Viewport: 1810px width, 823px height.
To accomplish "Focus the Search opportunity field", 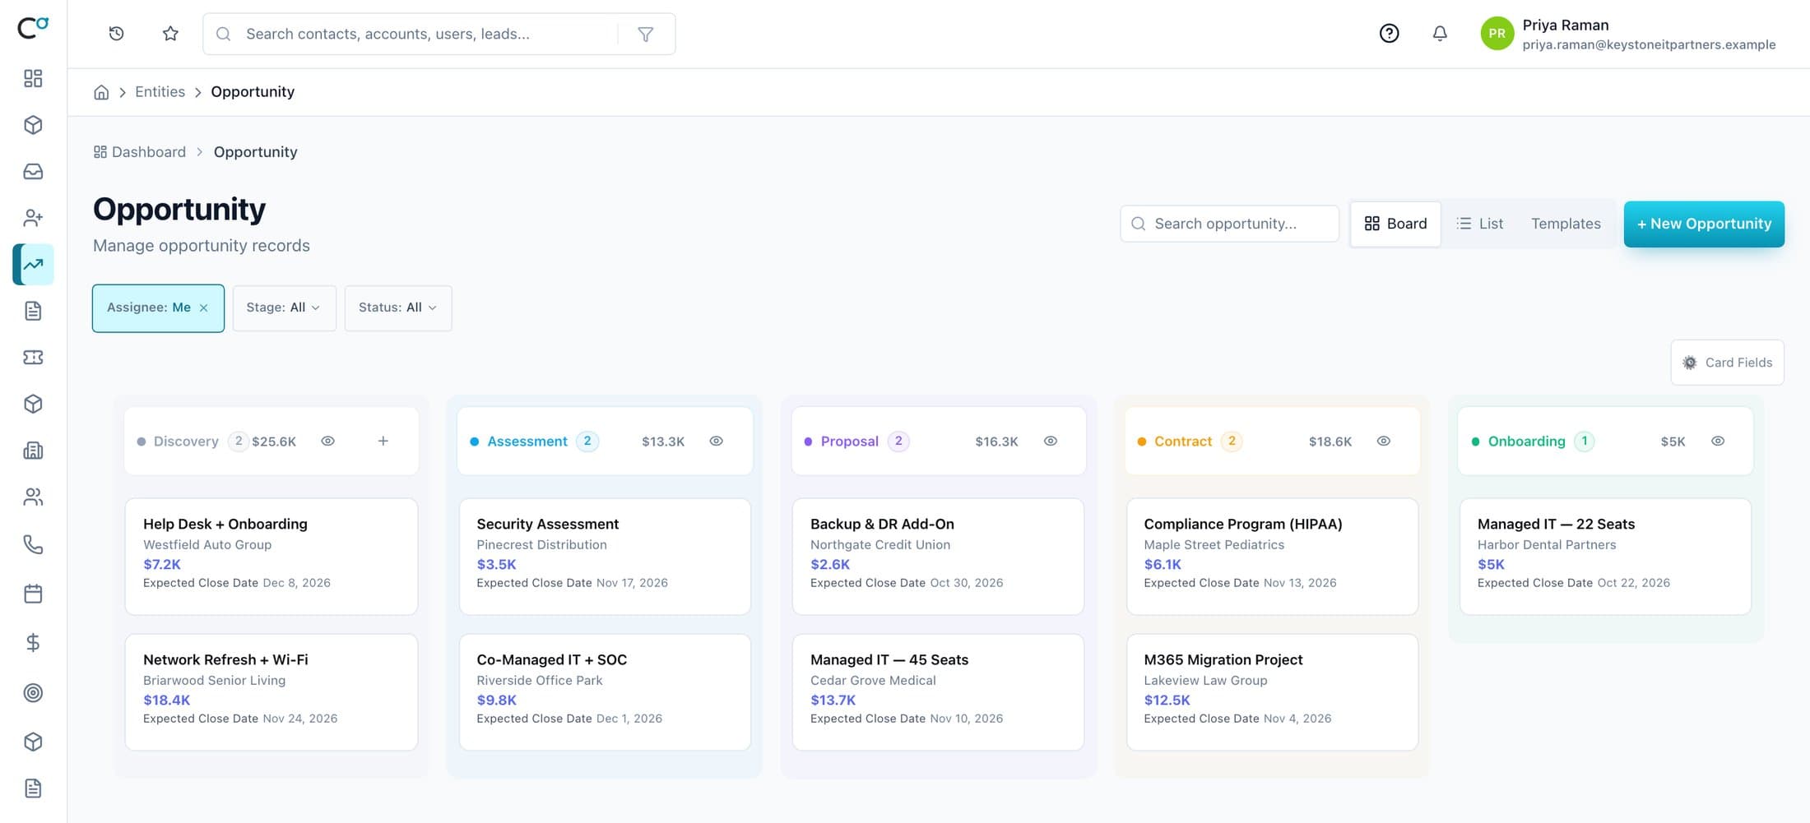I will (x=1229, y=224).
